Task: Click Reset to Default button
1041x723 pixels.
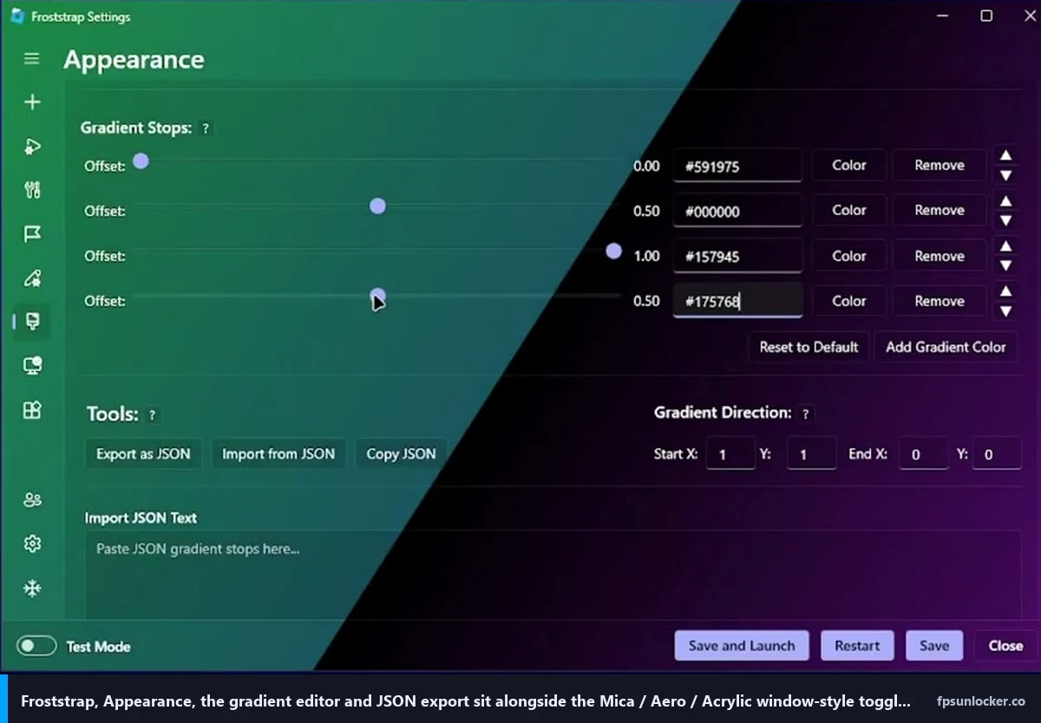Action: point(809,347)
